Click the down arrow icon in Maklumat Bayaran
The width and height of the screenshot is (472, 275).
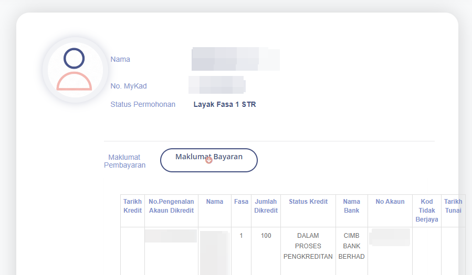pyautogui.click(x=209, y=160)
